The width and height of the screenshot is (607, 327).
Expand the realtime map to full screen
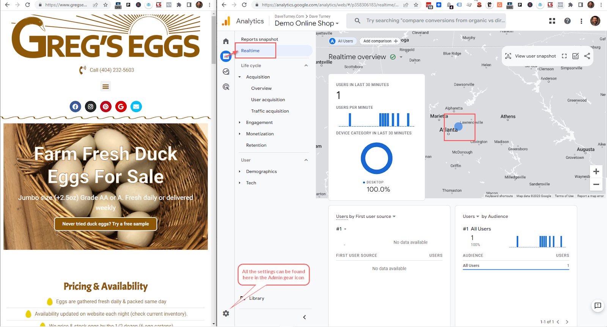[564, 56]
